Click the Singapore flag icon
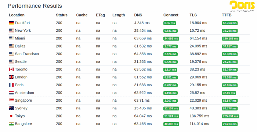Screen dimensions: 257x132 coord(11,100)
